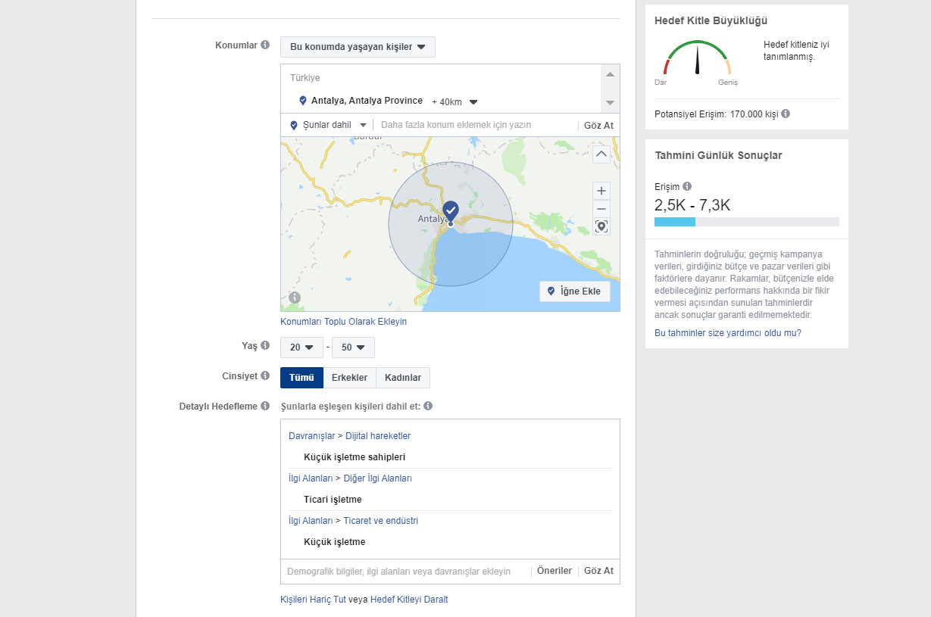
Task: Click Antalya, Antalya Province location entry
Action: (x=367, y=101)
